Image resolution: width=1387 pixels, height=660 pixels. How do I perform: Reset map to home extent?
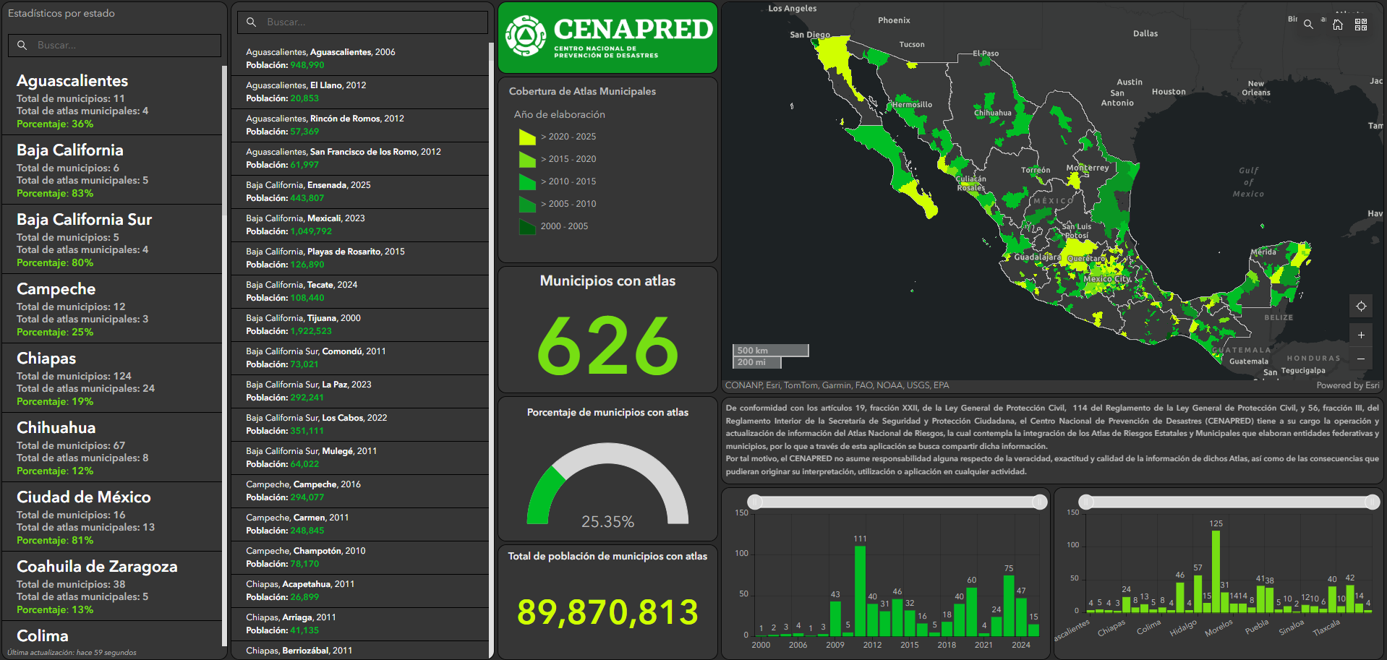coord(1338,25)
